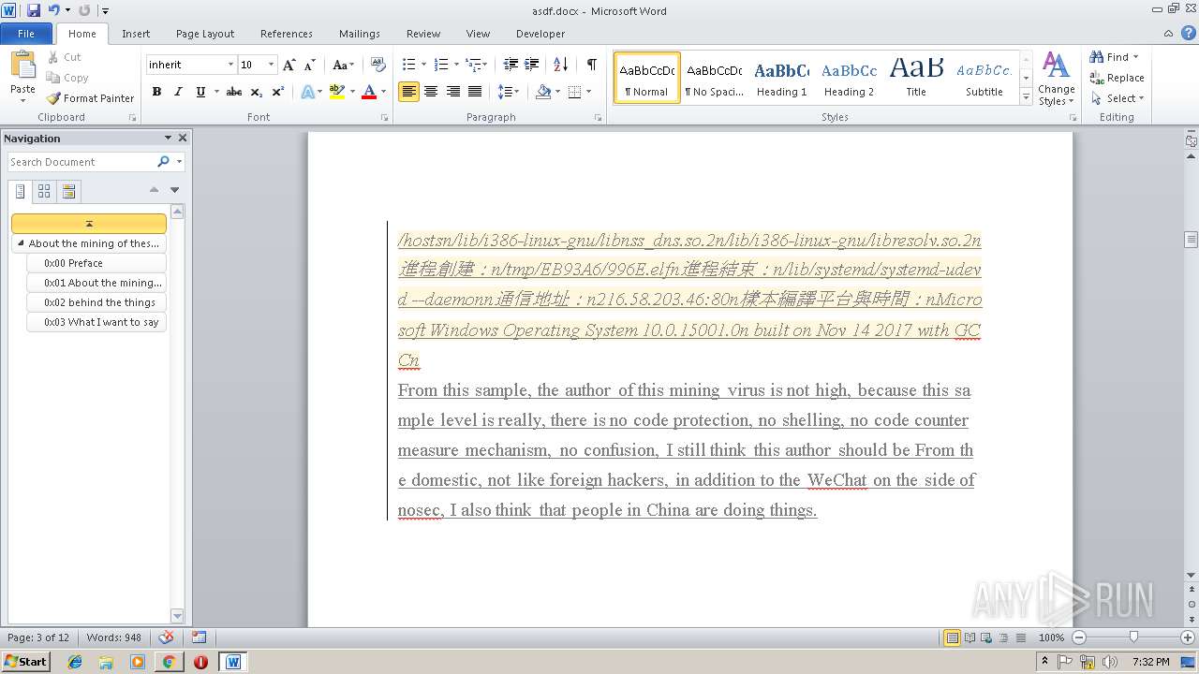The height and width of the screenshot is (674, 1199).
Task: Apply the Heading 1 style
Action: (782, 78)
